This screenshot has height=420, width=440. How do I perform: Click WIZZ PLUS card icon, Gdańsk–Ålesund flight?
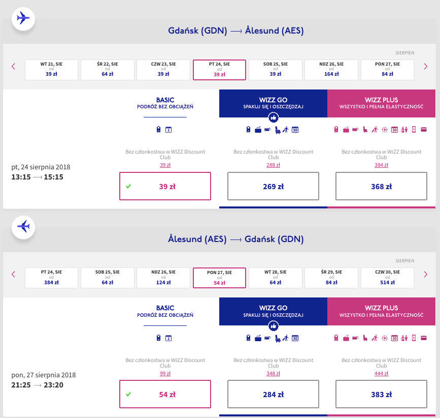click(424, 130)
